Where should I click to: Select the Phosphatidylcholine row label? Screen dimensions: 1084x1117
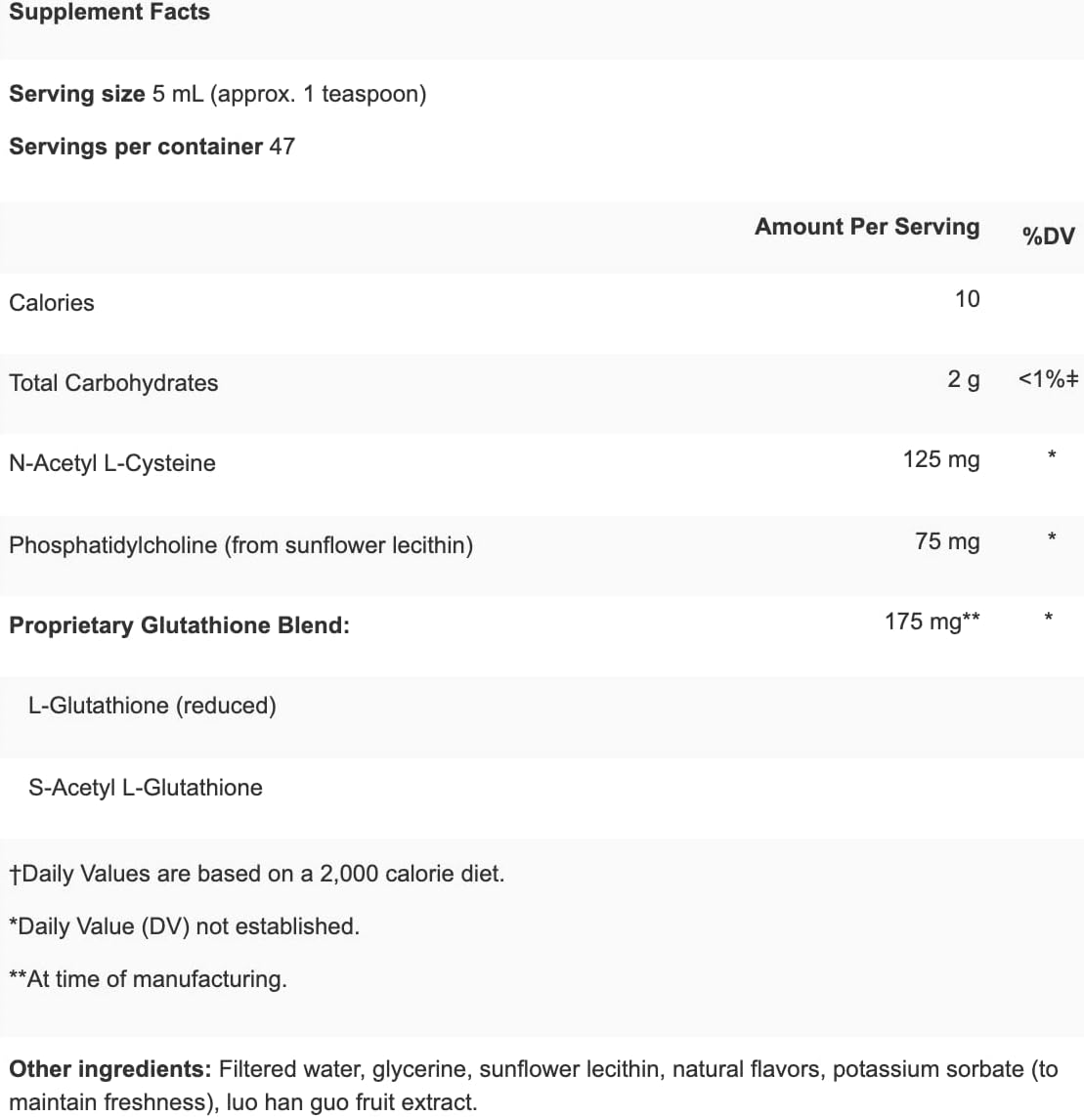click(240, 545)
